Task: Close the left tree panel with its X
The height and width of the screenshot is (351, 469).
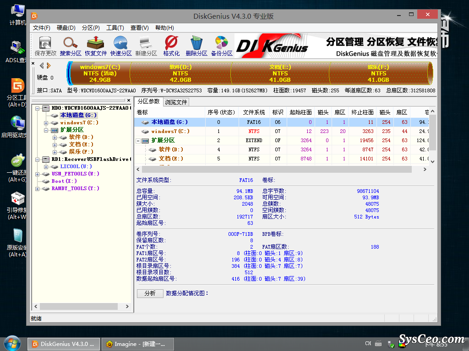Action: coord(129,100)
